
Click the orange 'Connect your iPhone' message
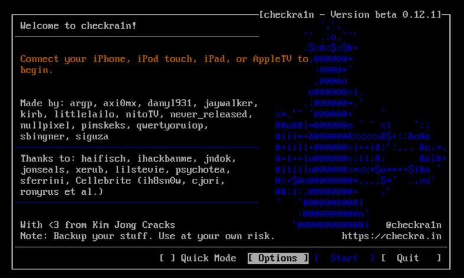point(164,59)
